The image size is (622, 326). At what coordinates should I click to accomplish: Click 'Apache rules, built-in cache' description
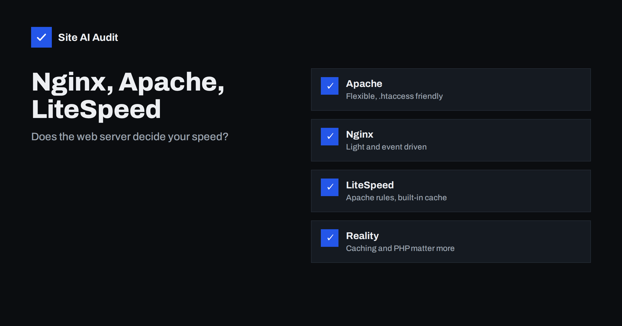click(x=397, y=198)
